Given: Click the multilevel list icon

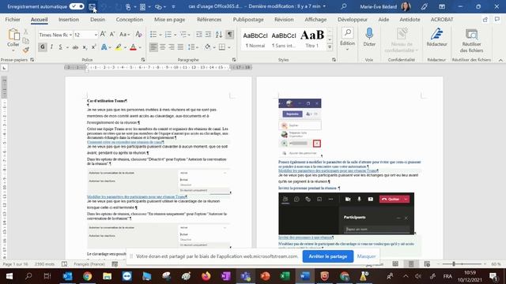Looking at the screenshot, I should tap(183, 35).
